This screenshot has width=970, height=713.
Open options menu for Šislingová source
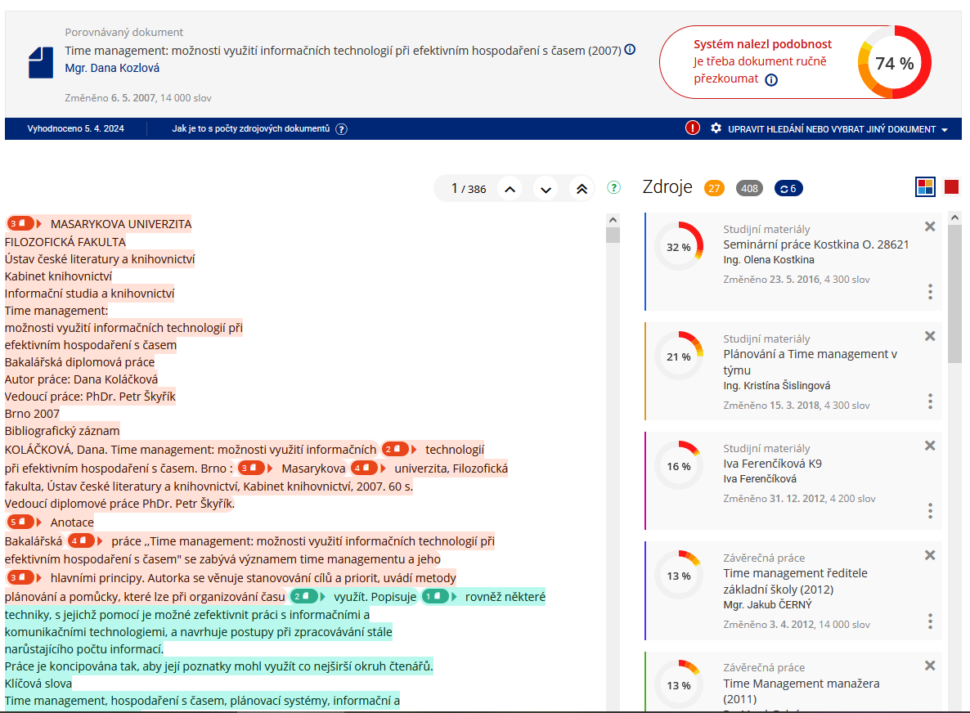pos(930,401)
